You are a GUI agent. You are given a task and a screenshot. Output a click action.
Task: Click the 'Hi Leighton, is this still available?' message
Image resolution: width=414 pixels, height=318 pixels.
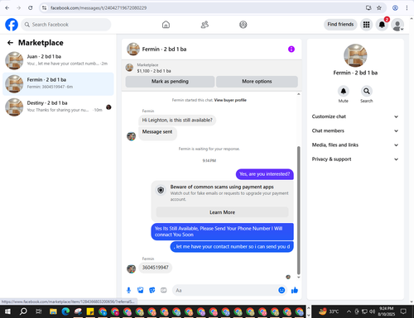pos(177,120)
